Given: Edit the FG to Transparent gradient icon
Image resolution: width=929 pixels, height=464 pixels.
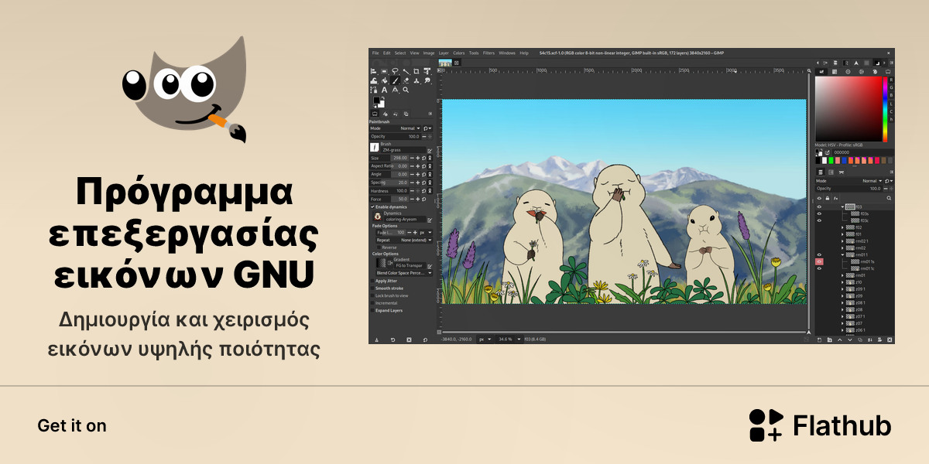Looking at the screenshot, I should 430,266.
